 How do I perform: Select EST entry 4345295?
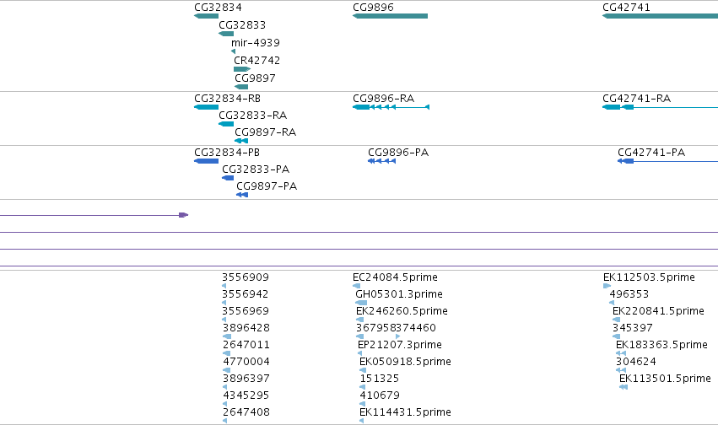click(x=246, y=395)
